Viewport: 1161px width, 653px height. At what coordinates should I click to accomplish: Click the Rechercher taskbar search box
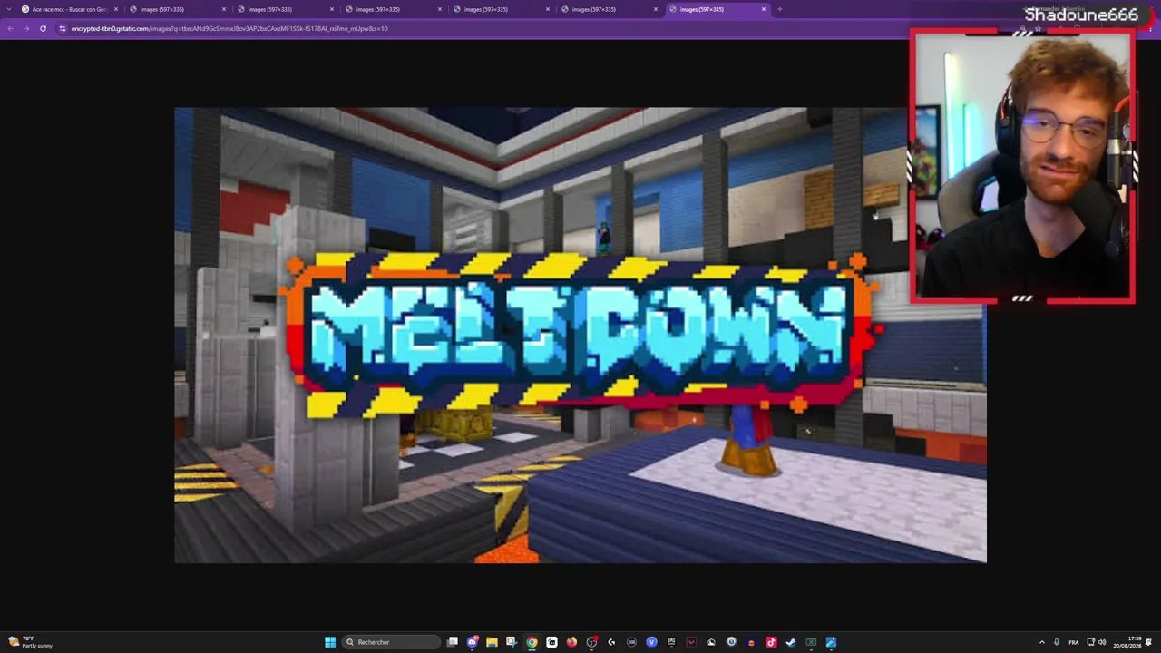(x=391, y=642)
